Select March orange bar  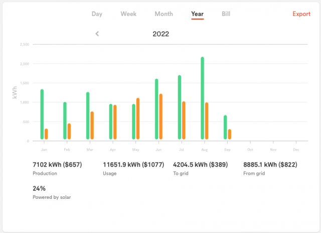tap(92, 126)
